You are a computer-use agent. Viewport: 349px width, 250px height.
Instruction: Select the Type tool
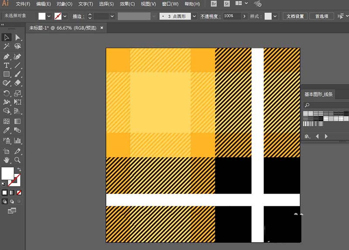pyautogui.click(x=7, y=66)
